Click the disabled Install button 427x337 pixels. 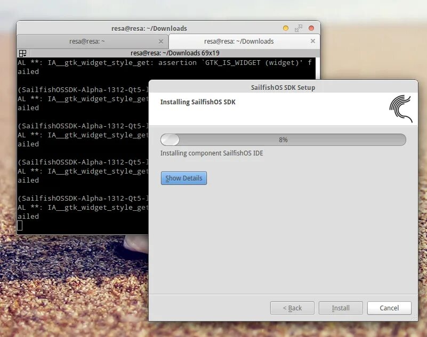(341, 308)
